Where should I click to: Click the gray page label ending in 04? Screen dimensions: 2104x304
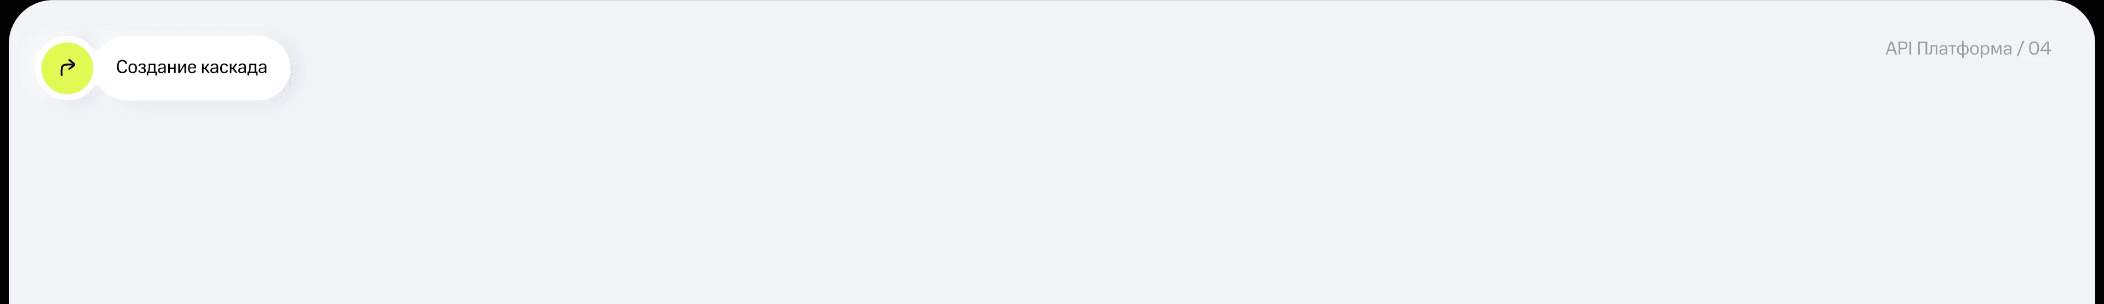point(1968,49)
